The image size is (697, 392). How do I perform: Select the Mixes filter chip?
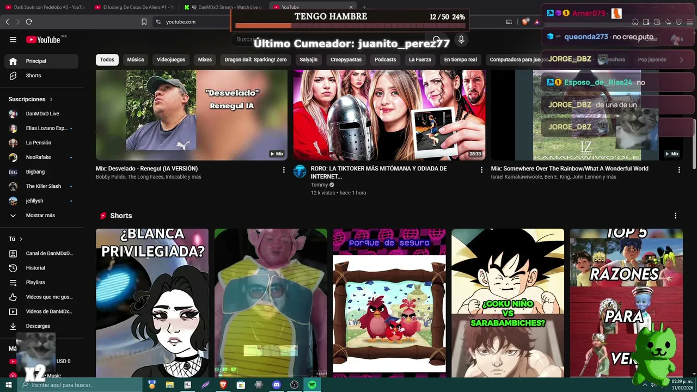pyautogui.click(x=205, y=60)
